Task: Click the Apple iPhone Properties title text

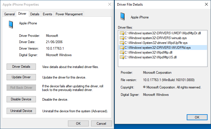Action: [21, 5]
